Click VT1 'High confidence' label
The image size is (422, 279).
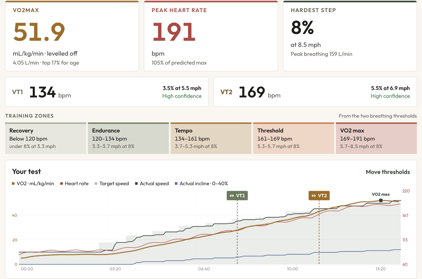pos(182,96)
